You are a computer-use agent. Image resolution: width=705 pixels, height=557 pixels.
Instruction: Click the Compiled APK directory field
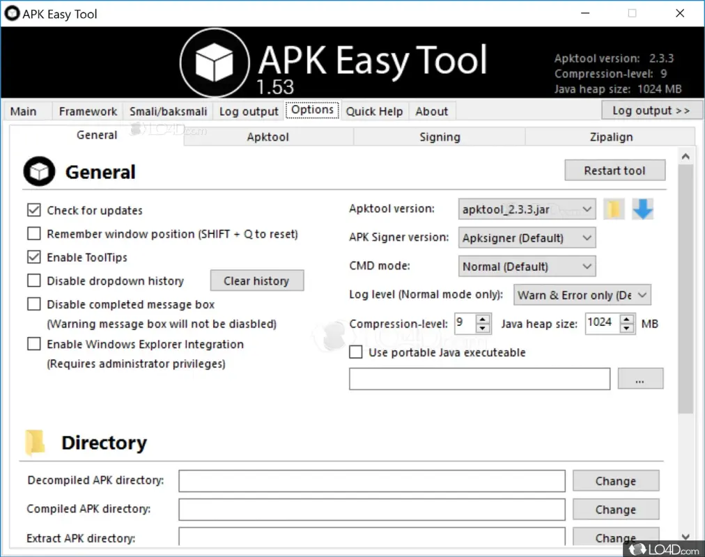(372, 510)
